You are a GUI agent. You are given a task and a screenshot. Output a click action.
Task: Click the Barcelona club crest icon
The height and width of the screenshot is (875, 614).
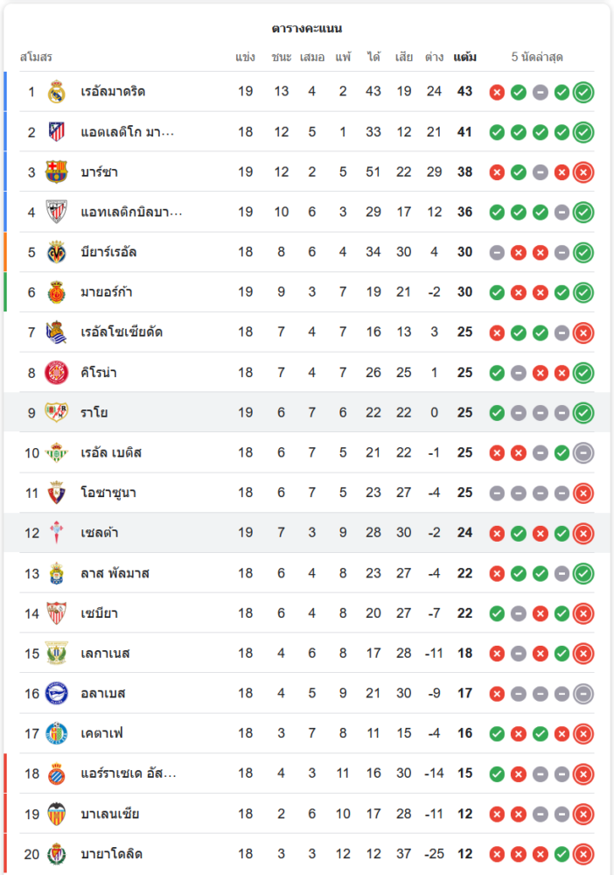tap(57, 172)
